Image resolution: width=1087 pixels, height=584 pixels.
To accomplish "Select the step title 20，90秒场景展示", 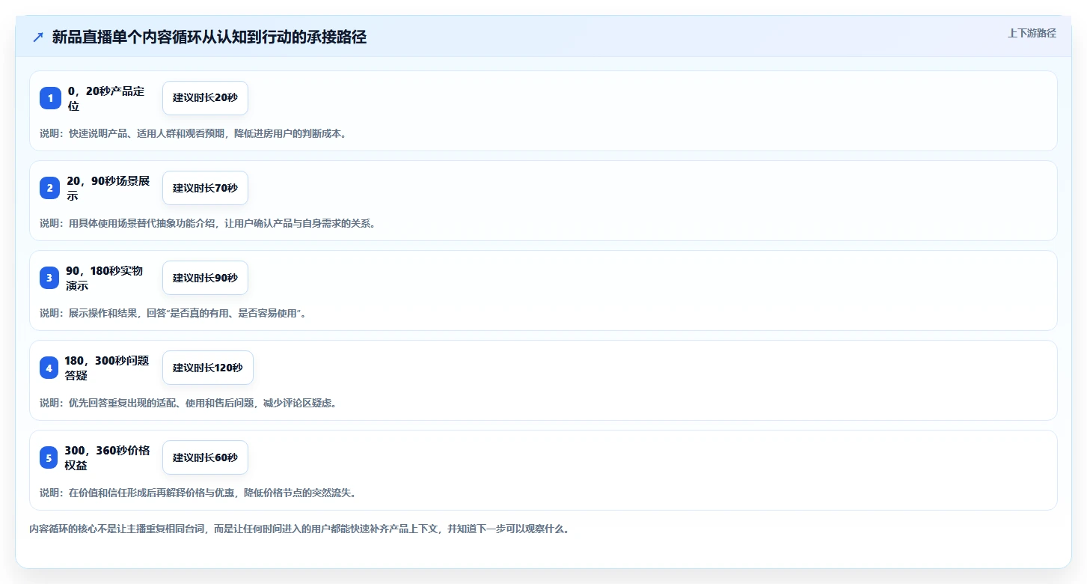I will pos(108,188).
